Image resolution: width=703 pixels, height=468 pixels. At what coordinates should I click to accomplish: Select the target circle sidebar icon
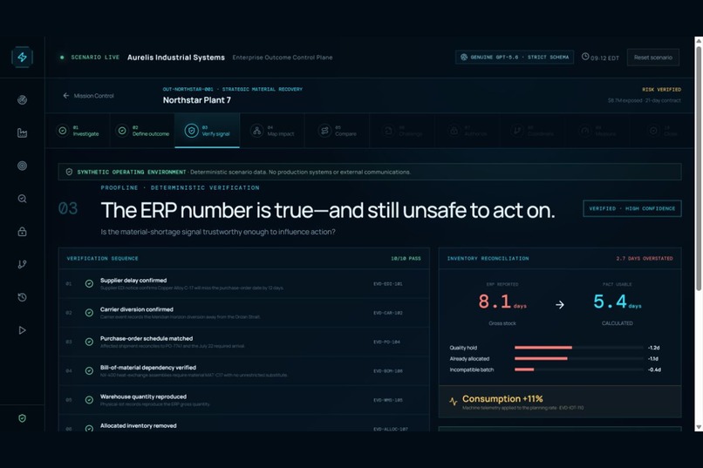[x=22, y=166]
